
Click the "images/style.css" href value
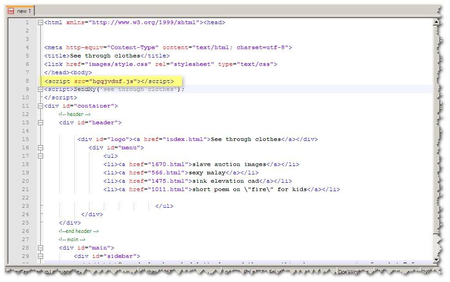click(118, 64)
